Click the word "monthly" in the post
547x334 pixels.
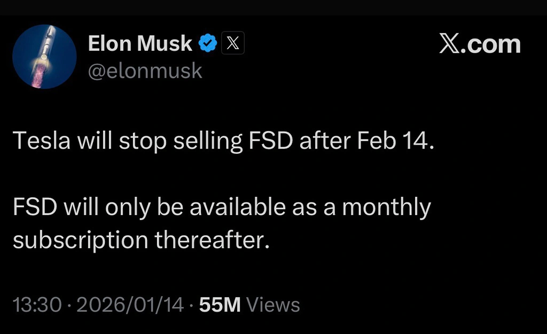pyautogui.click(x=387, y=207)
